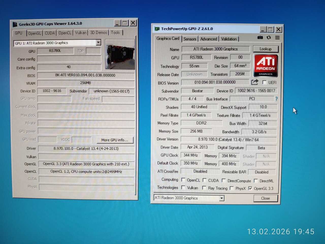Screen dimensions: 325x244
Task: Switch to the Tools tab
Action: pos(116,33)
